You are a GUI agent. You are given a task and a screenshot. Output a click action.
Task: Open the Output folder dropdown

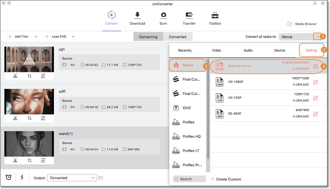tap(72, 178)
